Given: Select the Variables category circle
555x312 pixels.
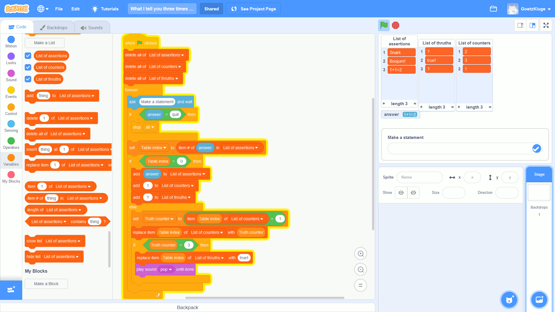Looking at the screenshot, I should [11, 158].
